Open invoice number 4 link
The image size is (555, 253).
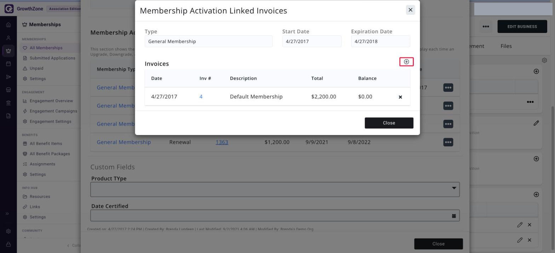click(201, 96)
